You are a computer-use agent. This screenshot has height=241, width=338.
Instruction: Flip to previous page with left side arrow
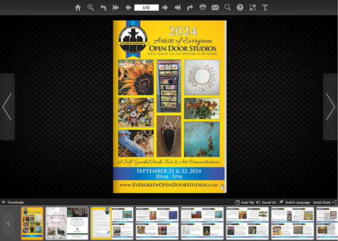[7, 107]
